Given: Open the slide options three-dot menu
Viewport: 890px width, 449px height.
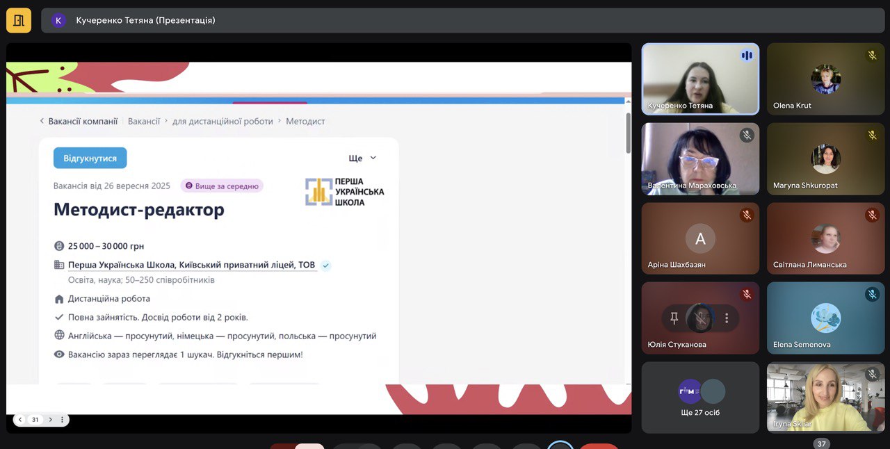Looking at the screenshot, I should [62, 420].
